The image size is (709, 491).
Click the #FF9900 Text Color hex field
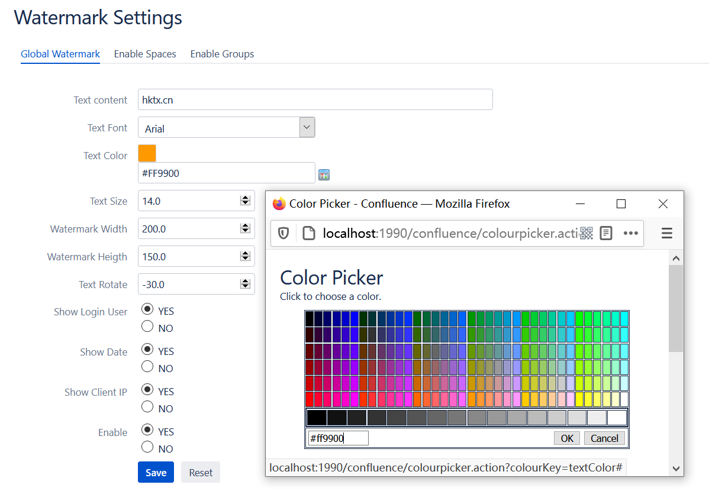tap(227, 173)
